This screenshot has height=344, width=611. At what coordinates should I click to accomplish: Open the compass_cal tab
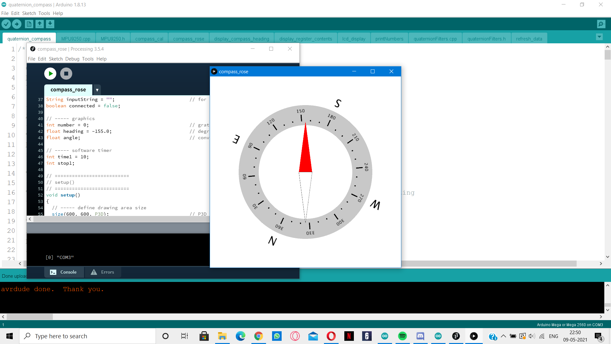[149, 39]
